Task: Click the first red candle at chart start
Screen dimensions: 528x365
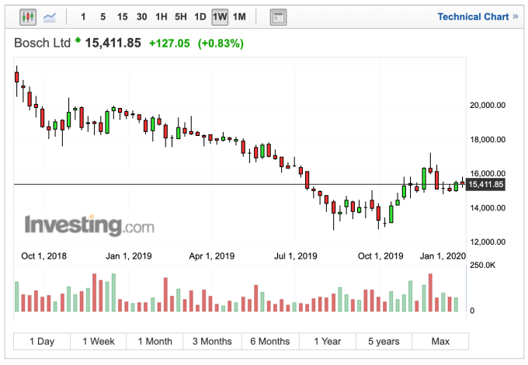Action: click(16, 77)
